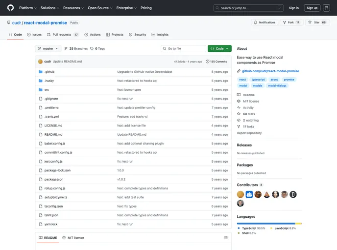Switch to the Insights tab
Viewport: 337px width, 250px height.
tap(160, 35)
